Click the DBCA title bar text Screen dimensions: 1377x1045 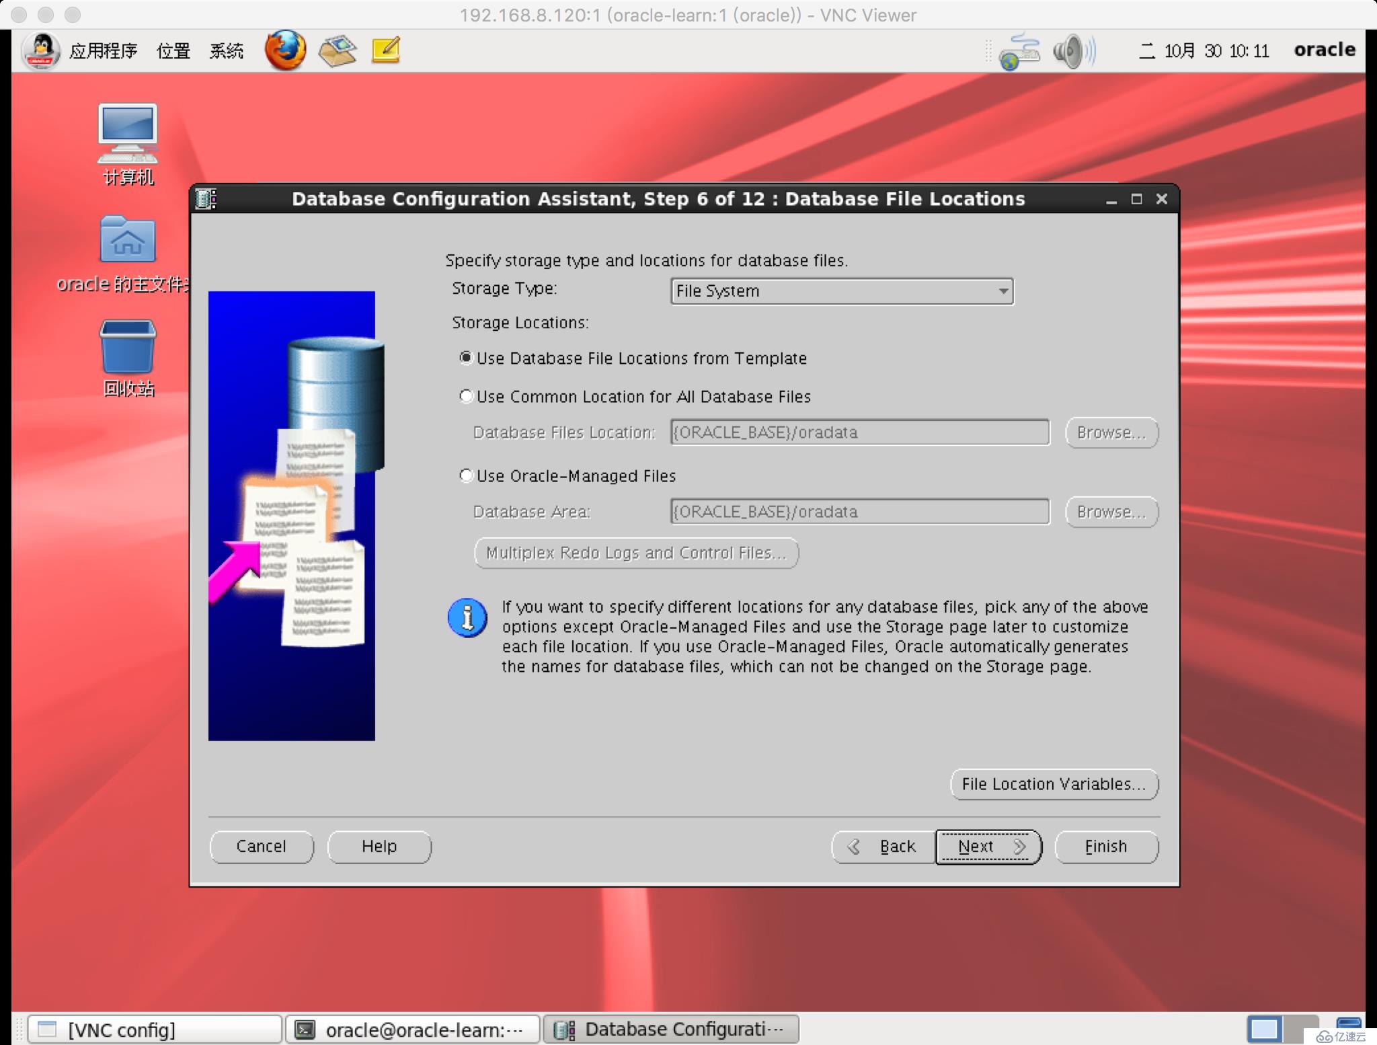(658, 199)
